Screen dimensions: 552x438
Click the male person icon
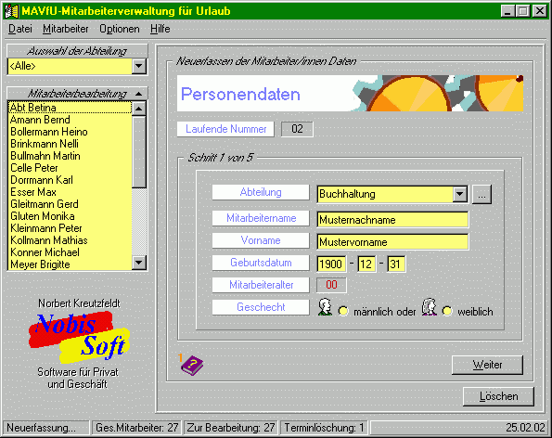(325, 306)
